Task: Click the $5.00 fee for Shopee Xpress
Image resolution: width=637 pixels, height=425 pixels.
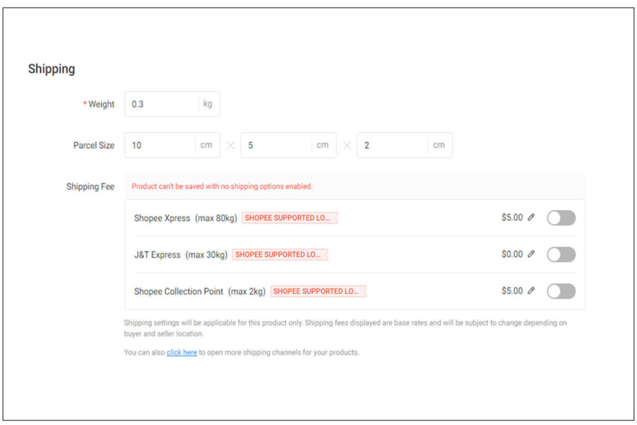Action: click(x=512, y=218)
